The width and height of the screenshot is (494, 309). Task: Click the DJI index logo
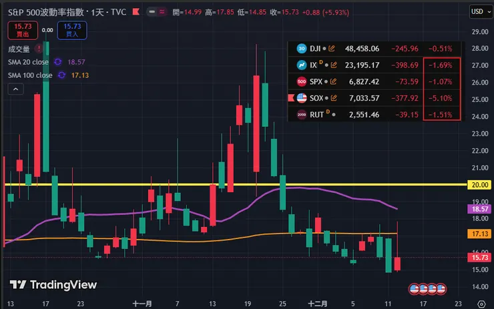click(x=302, y=49)
